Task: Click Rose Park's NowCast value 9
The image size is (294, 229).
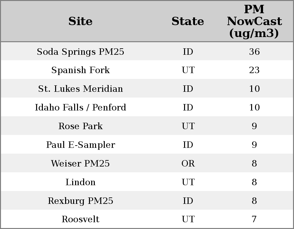Action: click(x=254, y=126)
